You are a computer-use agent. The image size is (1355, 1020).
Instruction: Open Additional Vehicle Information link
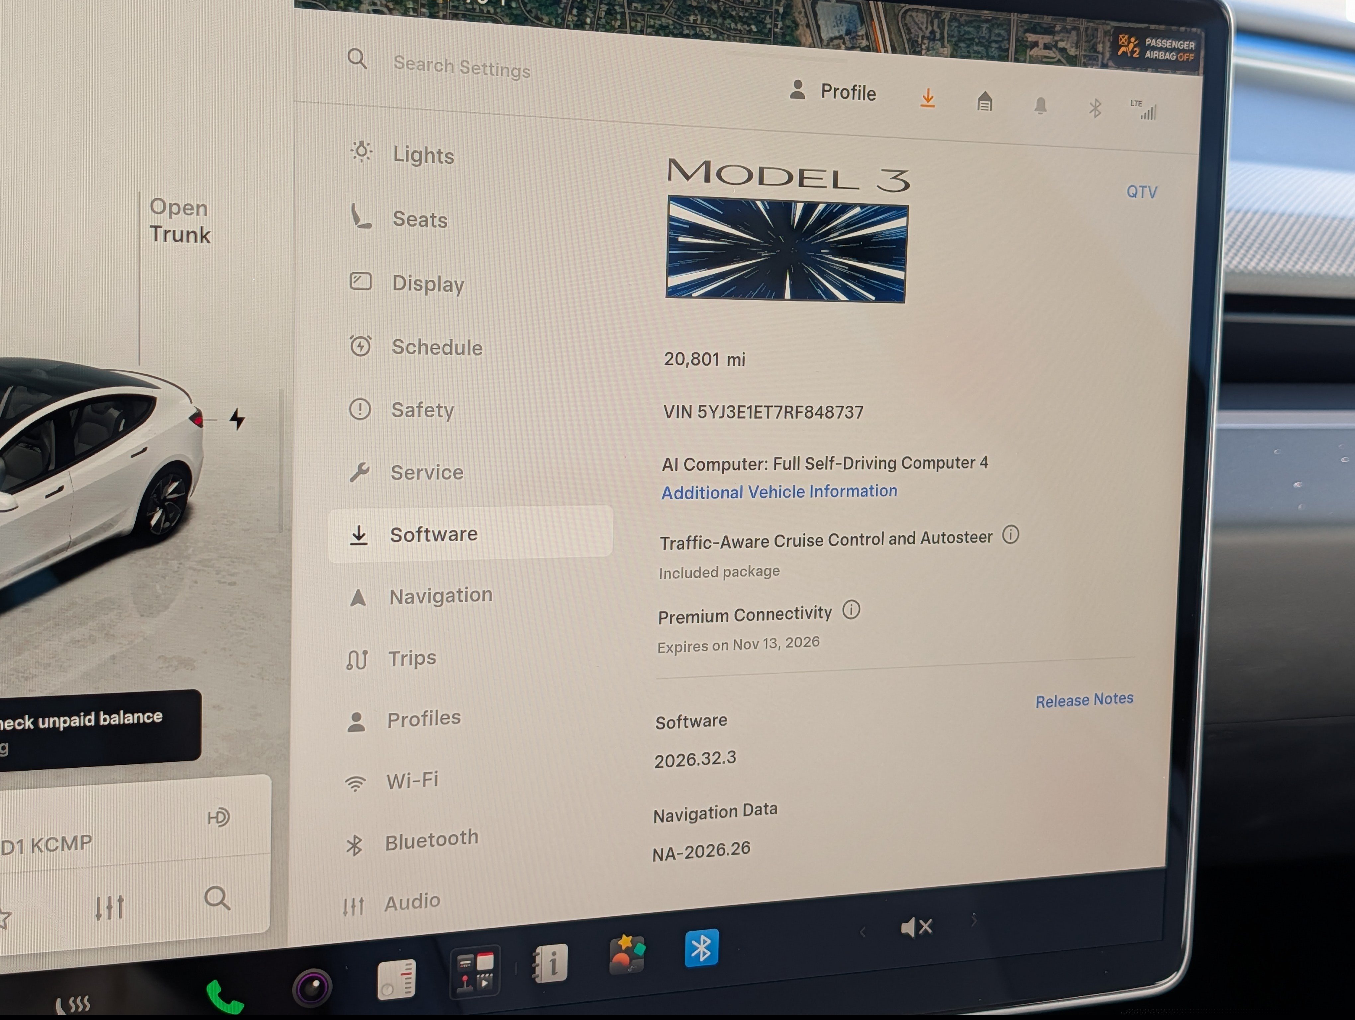[x=779, y=492]
